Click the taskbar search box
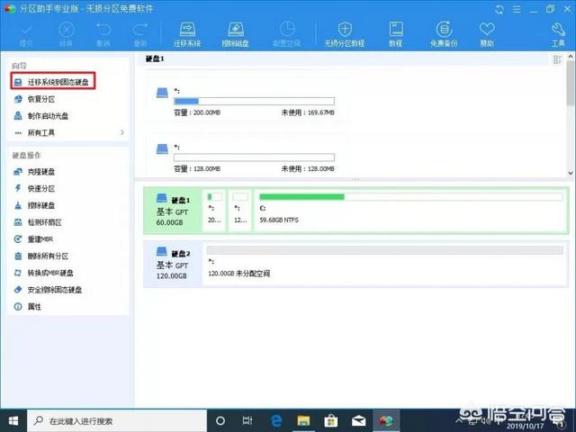 (x=117, y=420)
